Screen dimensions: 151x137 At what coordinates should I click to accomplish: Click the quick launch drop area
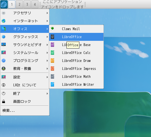pyautogui.click(x=63, y=4)
